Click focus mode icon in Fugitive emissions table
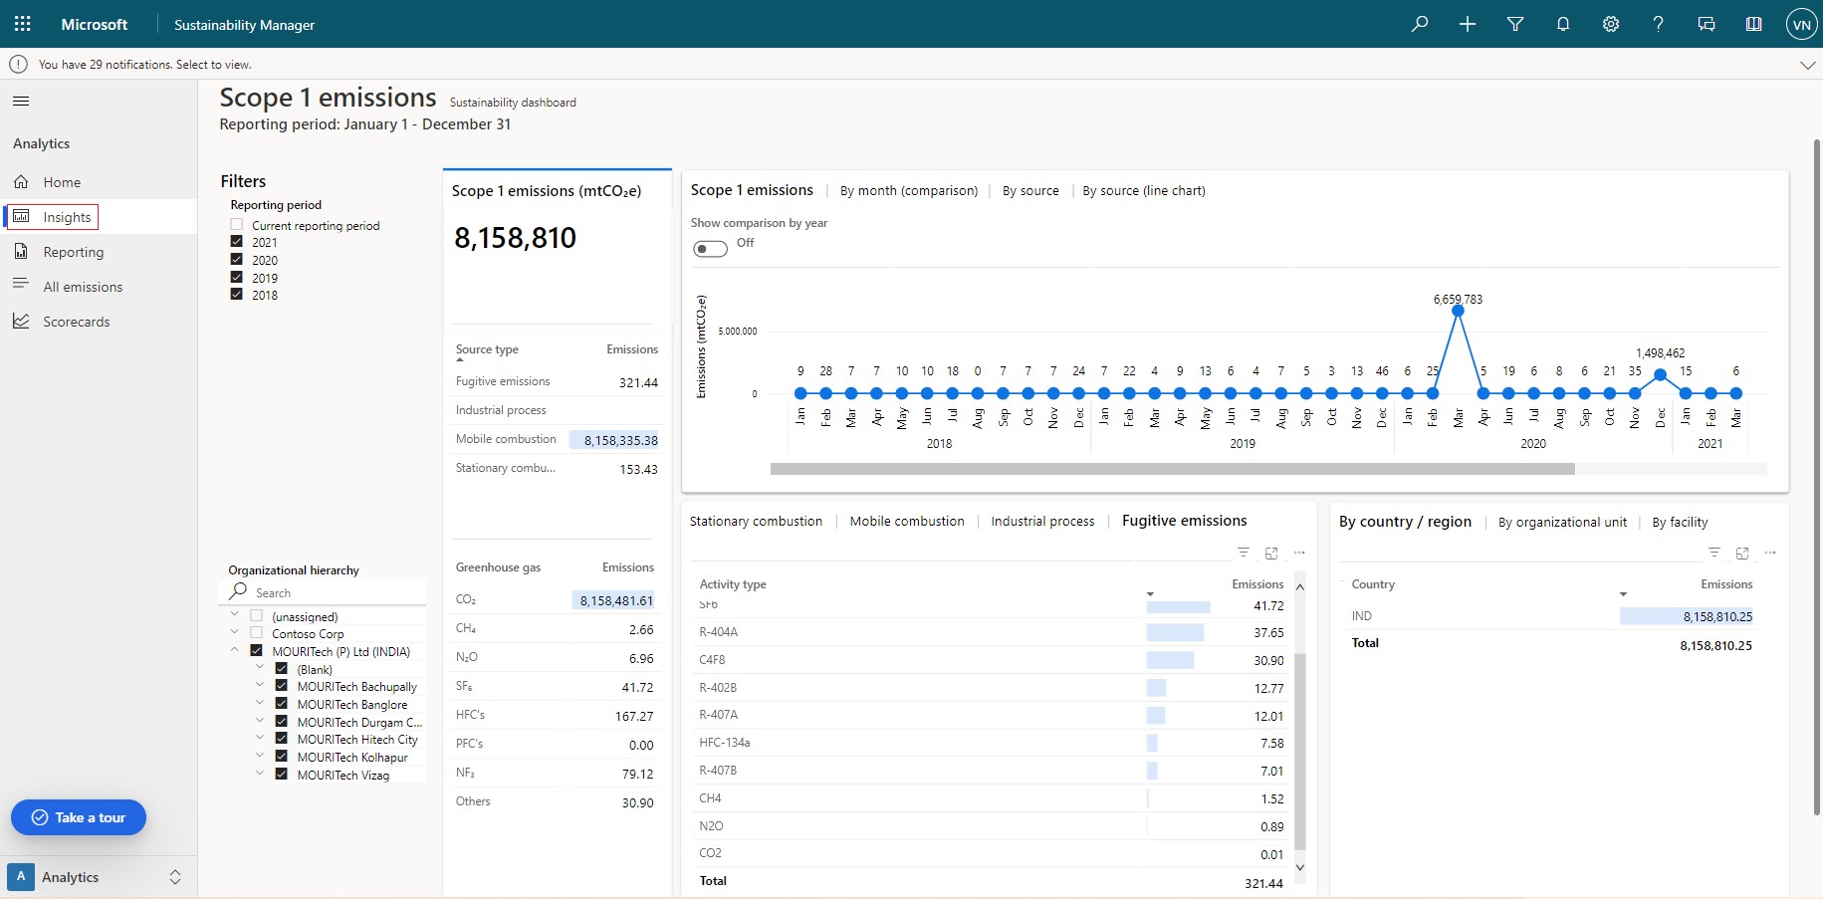 pyautogui.click(x=1271, y=553)
